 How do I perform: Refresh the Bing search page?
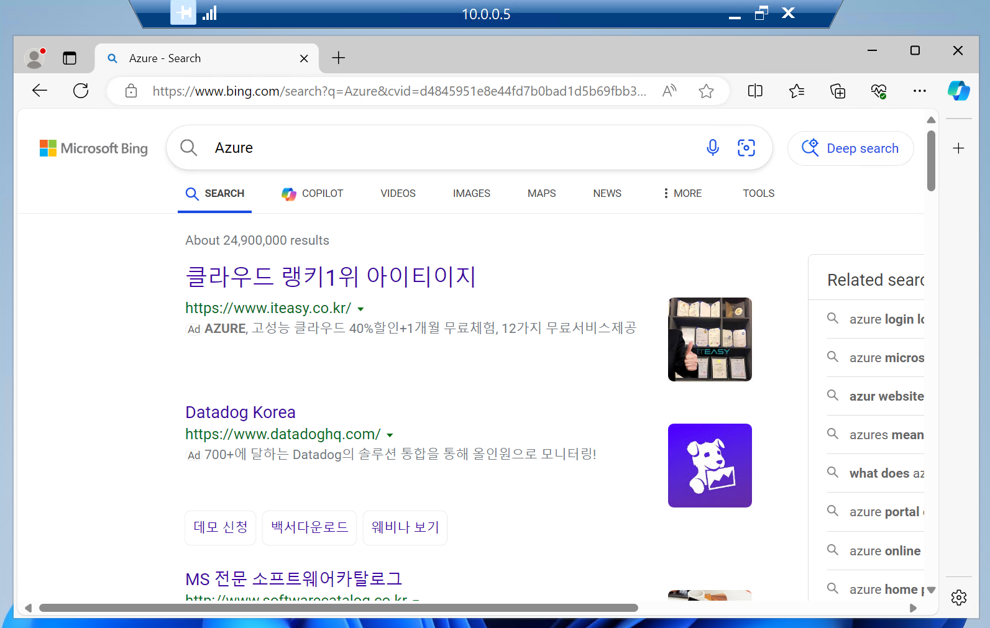81,91
